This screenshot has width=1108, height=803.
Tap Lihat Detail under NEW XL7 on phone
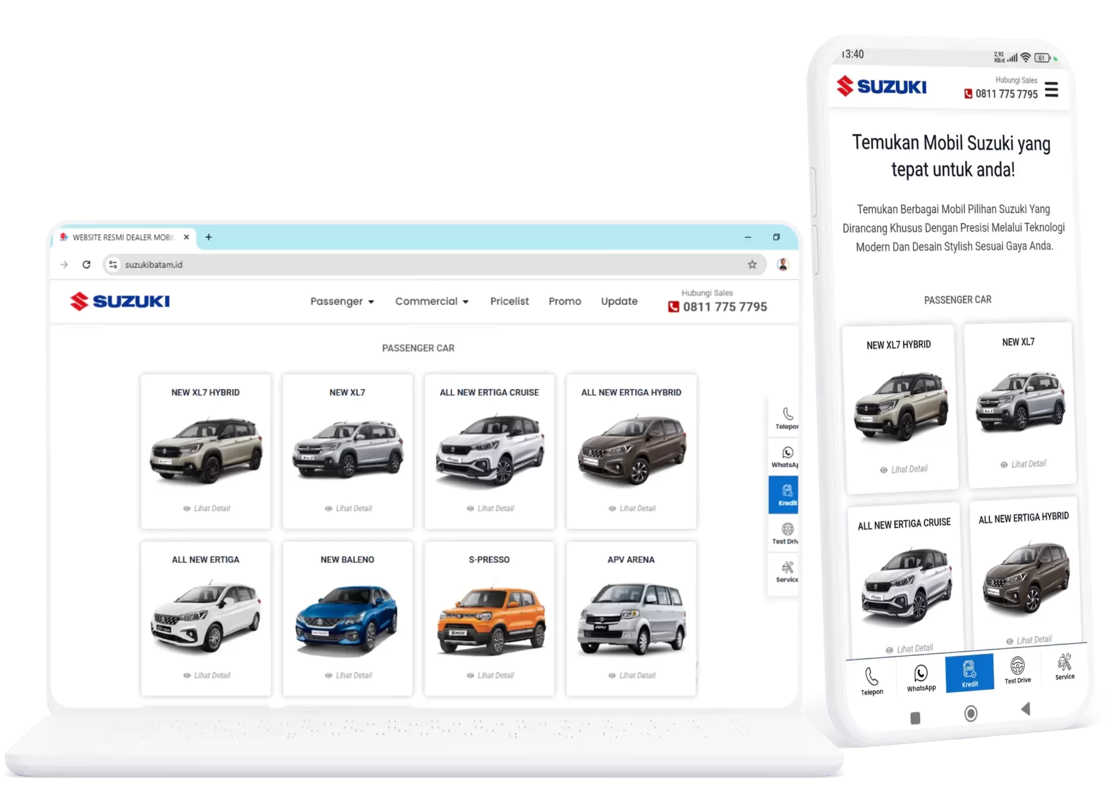coord(1023,464)
